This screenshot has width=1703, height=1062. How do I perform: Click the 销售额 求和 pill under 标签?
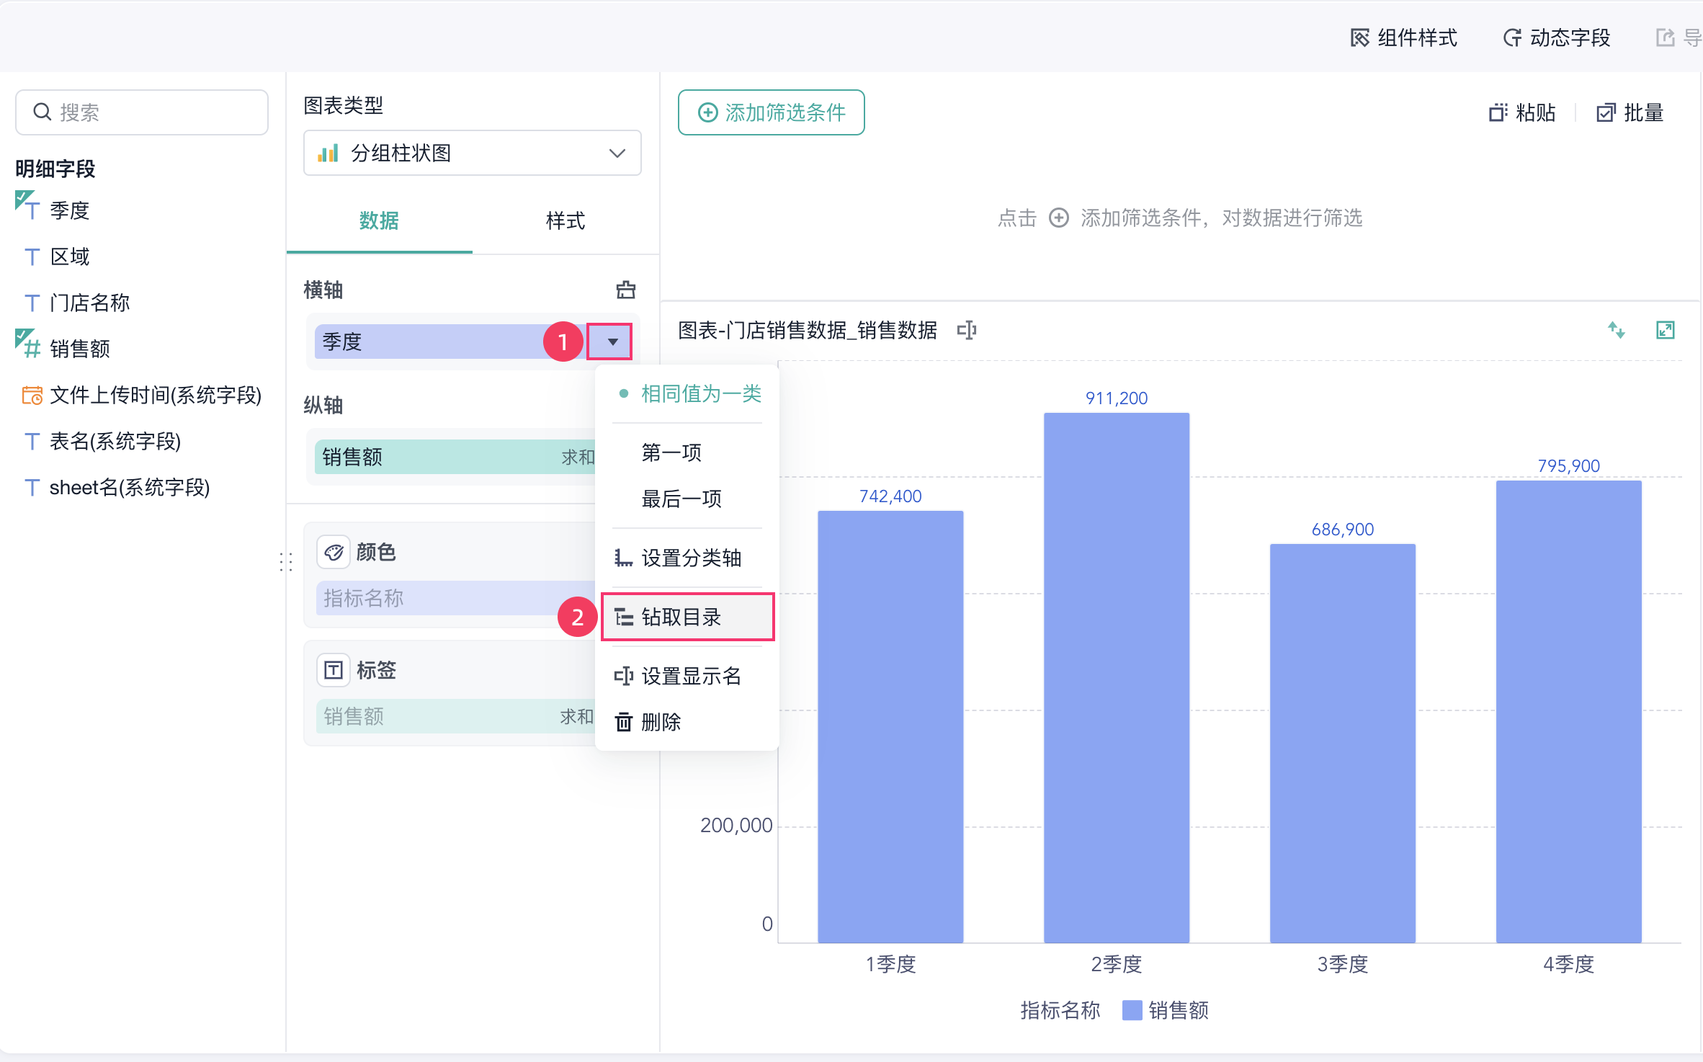coord(455,716)
